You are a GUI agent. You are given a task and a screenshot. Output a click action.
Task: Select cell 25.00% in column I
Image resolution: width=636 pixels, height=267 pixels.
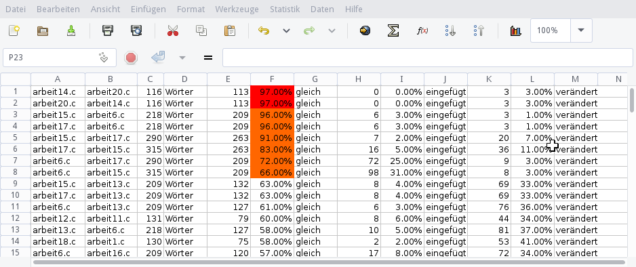(402, 161)
